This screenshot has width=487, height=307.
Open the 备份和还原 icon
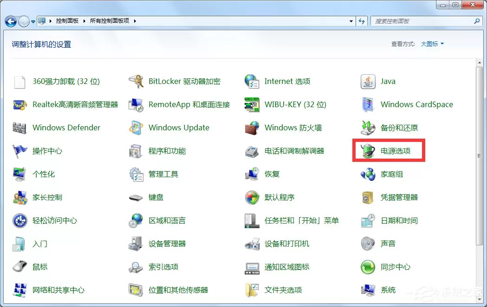click(x=368, y=128)
